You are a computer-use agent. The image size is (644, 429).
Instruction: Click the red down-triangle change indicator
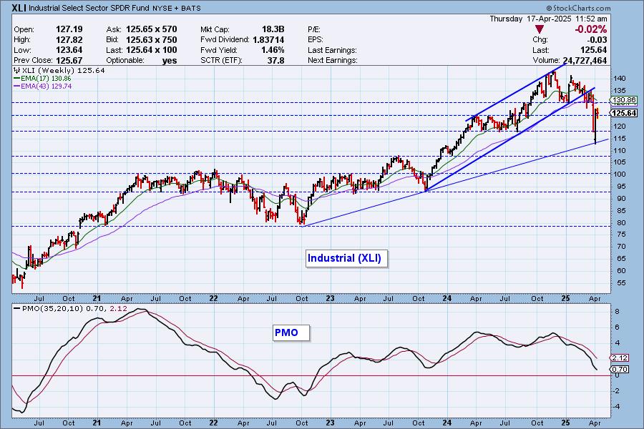[540, 29]
